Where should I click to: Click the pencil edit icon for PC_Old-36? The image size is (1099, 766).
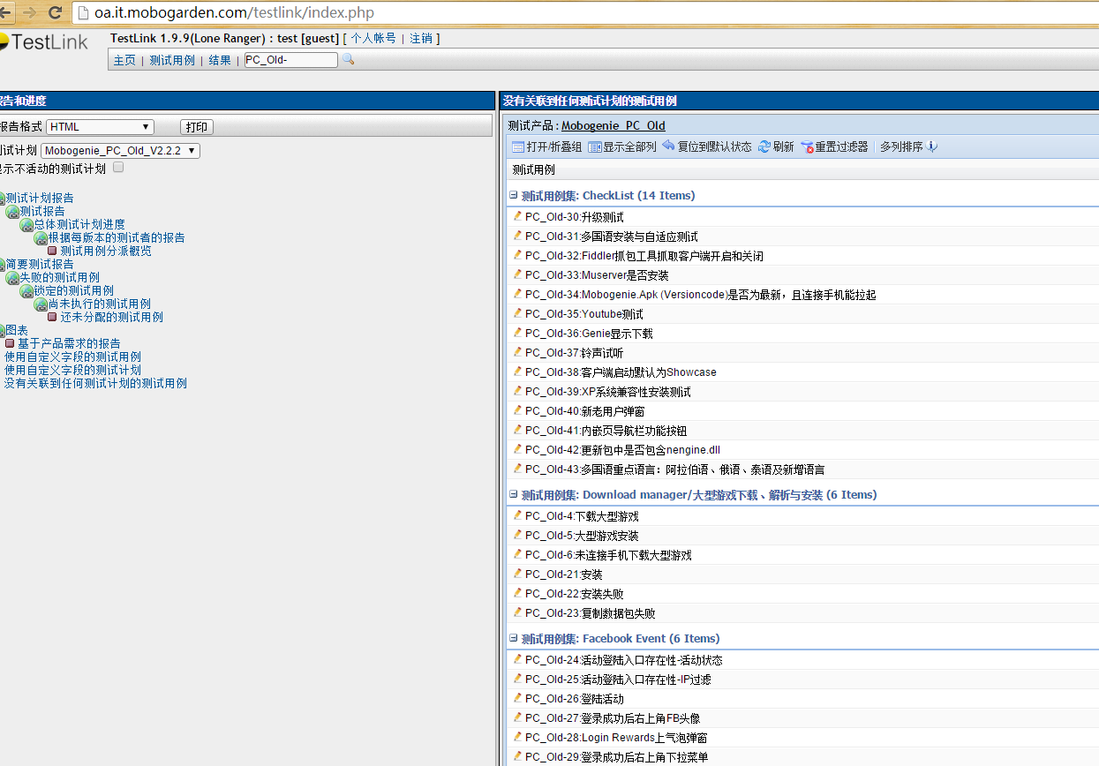click(x=517, y=333)
